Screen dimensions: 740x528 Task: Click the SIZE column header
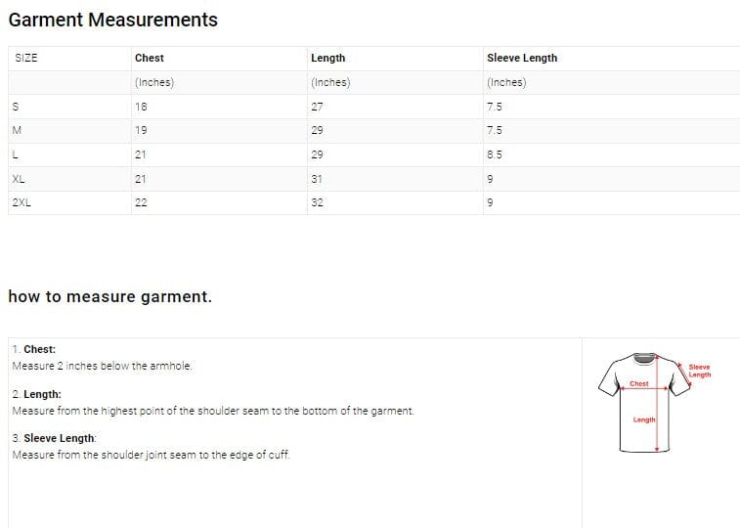(x=26, y=58)
